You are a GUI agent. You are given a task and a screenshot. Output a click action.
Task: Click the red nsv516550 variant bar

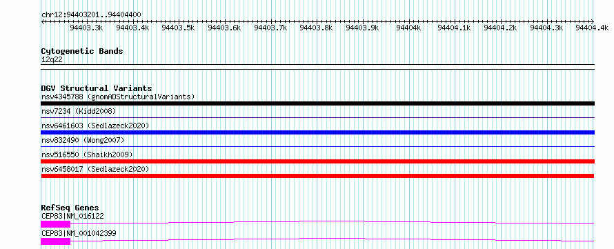click(317, 161)
